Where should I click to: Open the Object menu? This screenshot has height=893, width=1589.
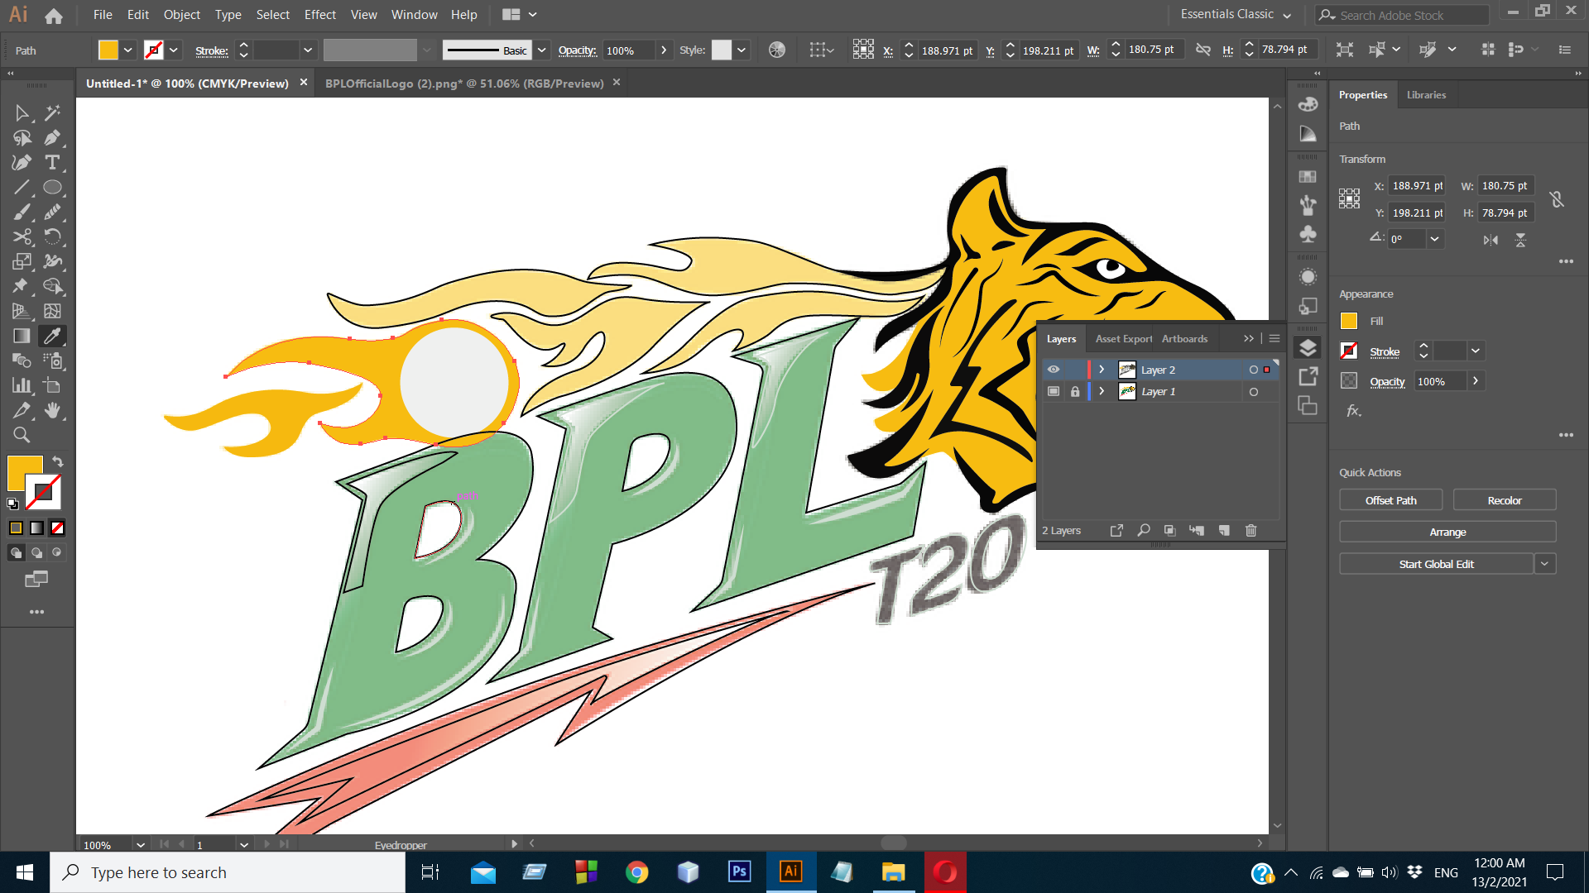pos(182,15)
